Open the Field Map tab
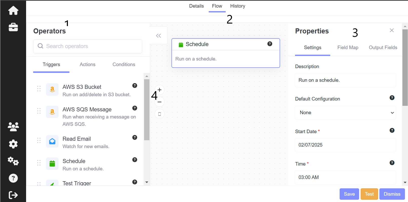The width and height of the screenshot is (408, 202). pyautogui.click(x=348, y=48)
